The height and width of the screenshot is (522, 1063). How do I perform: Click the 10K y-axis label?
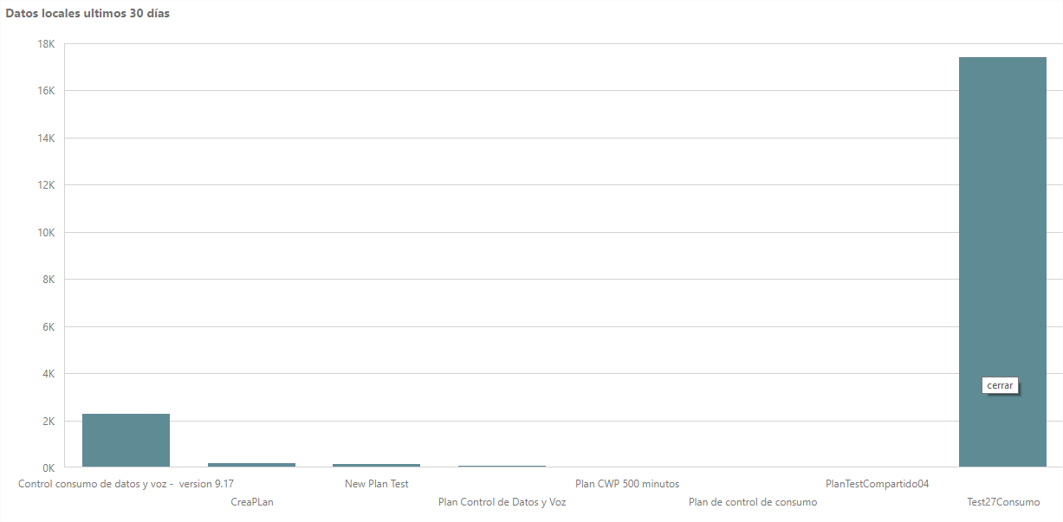(47, 233)
